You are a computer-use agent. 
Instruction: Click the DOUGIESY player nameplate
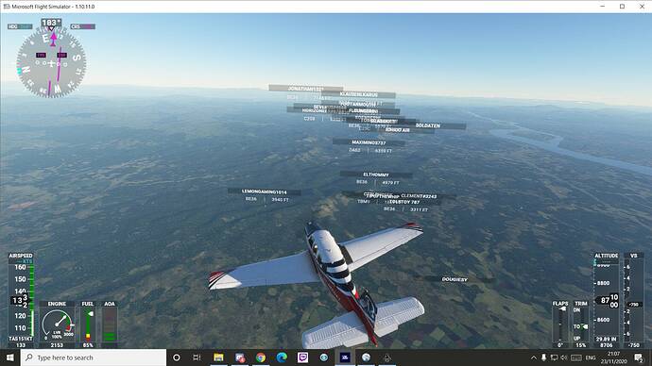point(455,279)
